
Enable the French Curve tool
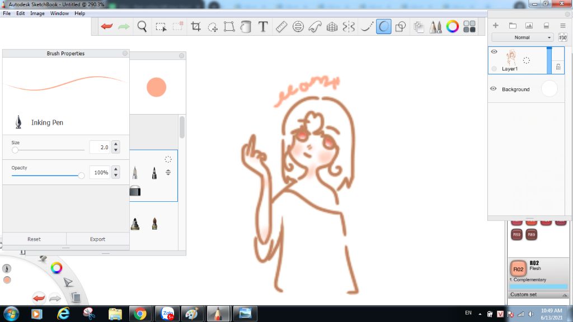(315, 26)
